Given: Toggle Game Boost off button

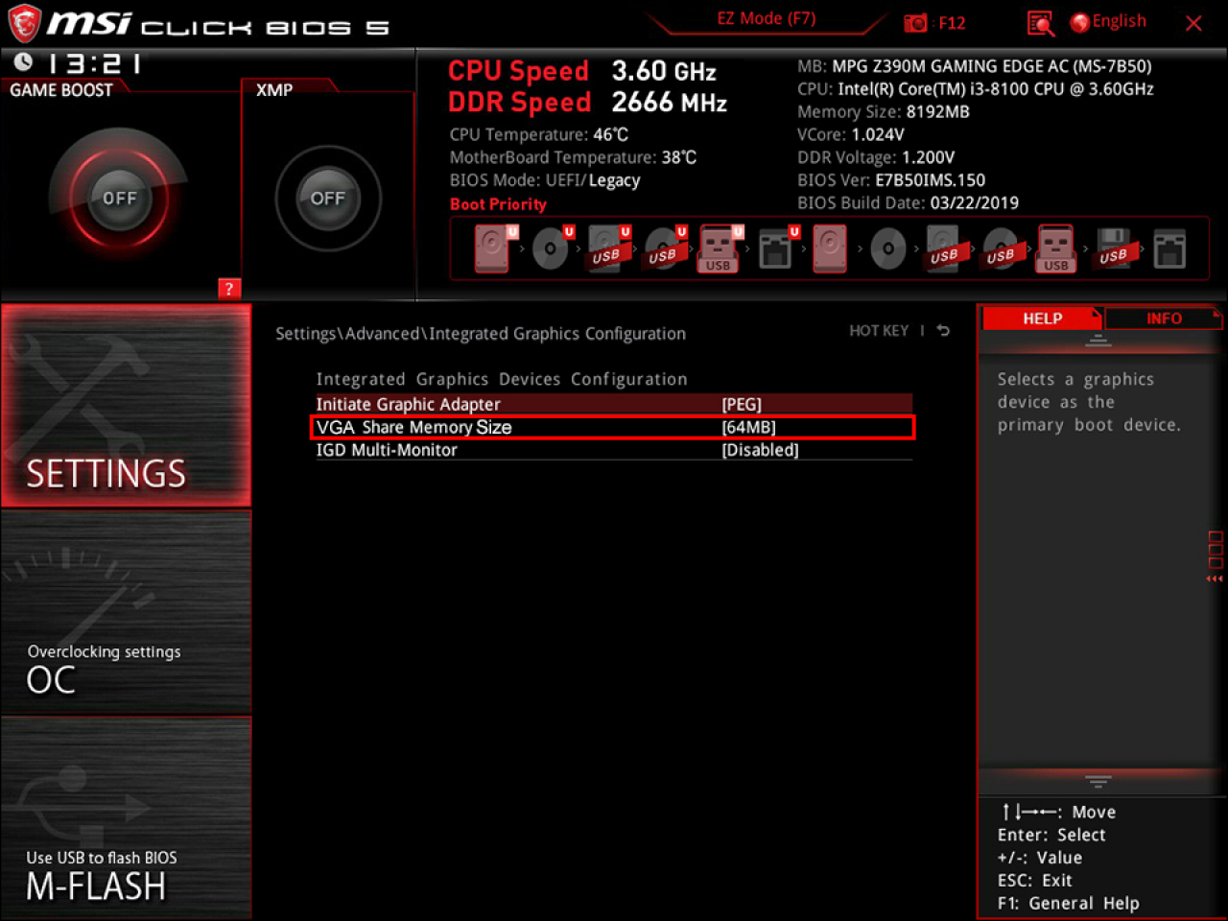Looking at the screenshot, I should pyautogui.click(x=119, y=198).
